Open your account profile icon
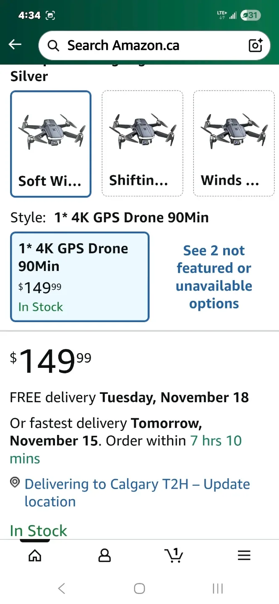This screenshot has height=604, width=279. click(x=104, y=555)
